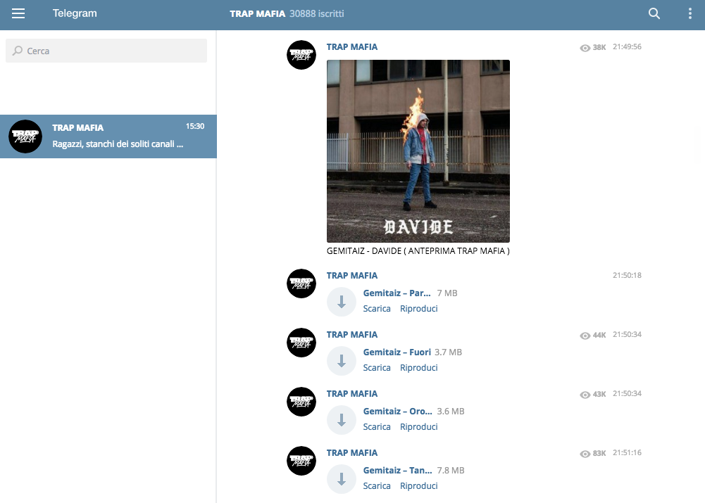705x503 pixels.
Task: Click Scarica for Gemitaiz – Oro...
Action: pyautogui.click(x=377, y=426)
